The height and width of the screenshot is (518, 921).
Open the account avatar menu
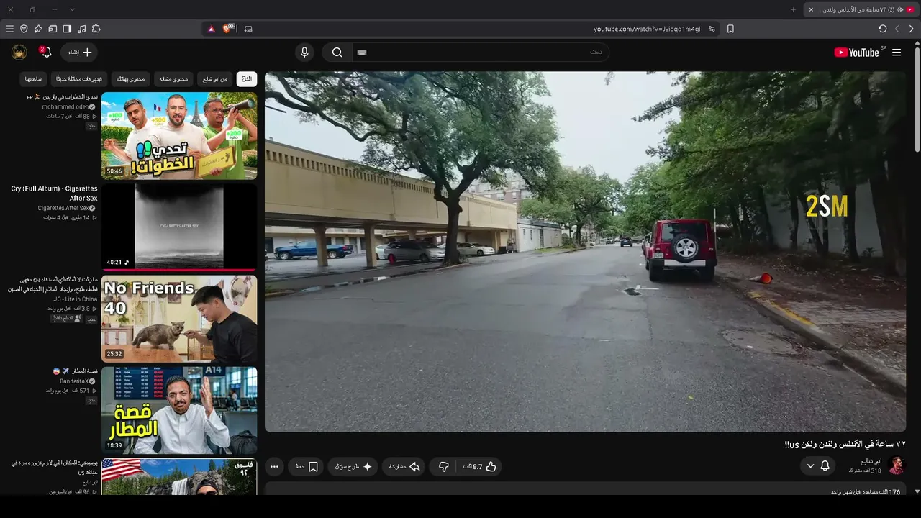pyautogui.click(x=19, y=52)
